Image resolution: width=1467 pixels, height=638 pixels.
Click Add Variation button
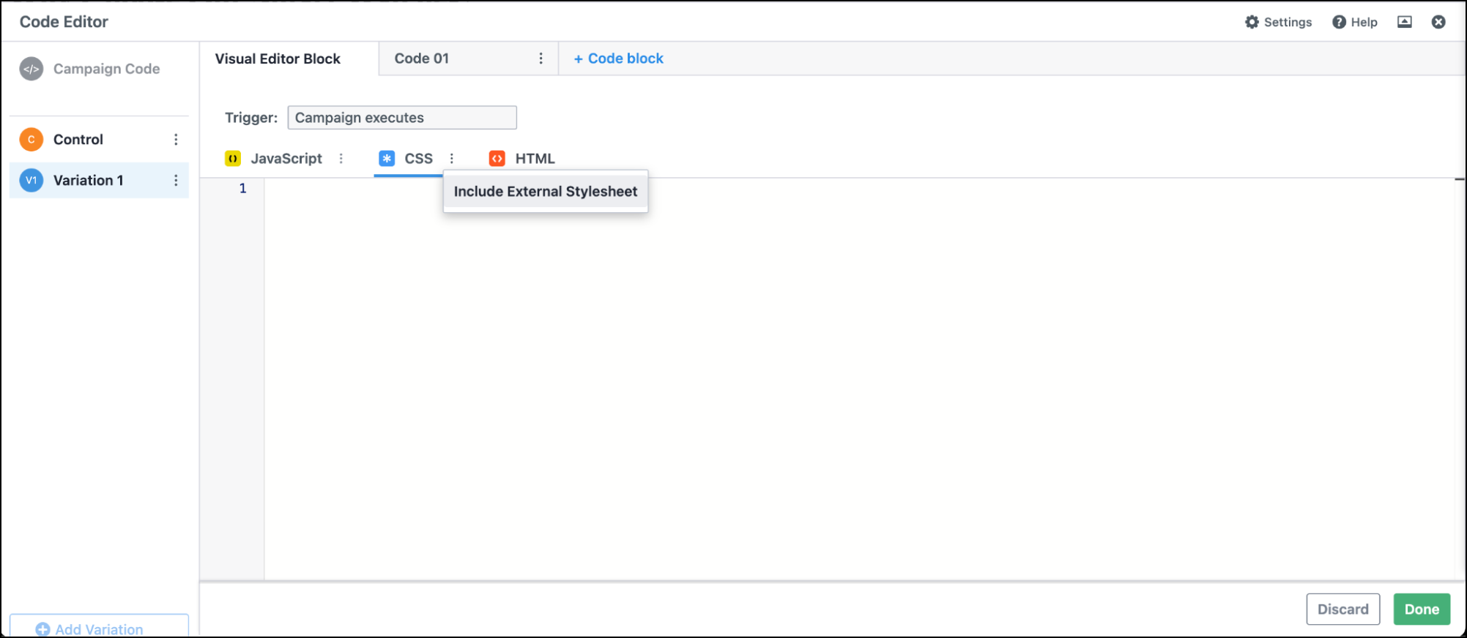pos(99,627)
